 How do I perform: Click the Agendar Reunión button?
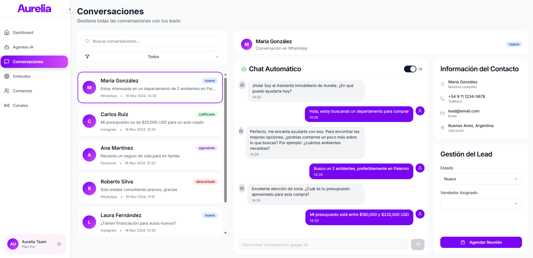pyautogui.click(x=481, y=242)
